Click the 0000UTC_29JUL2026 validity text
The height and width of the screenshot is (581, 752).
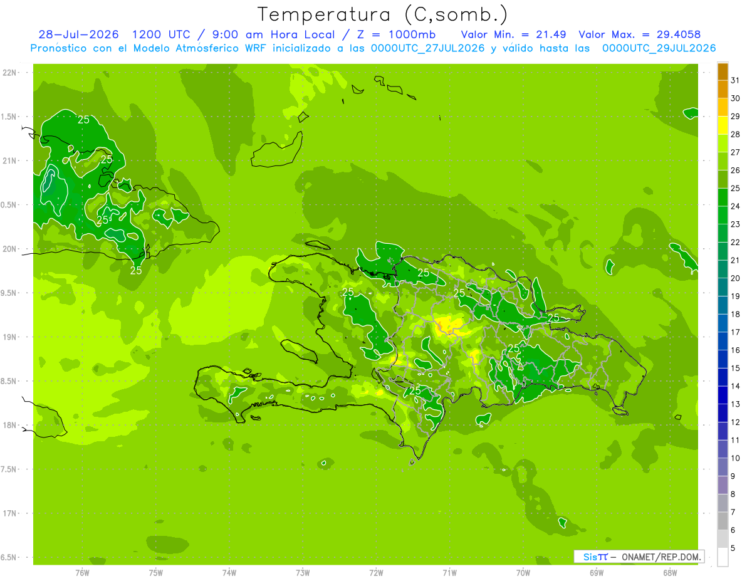click(659, 48)
